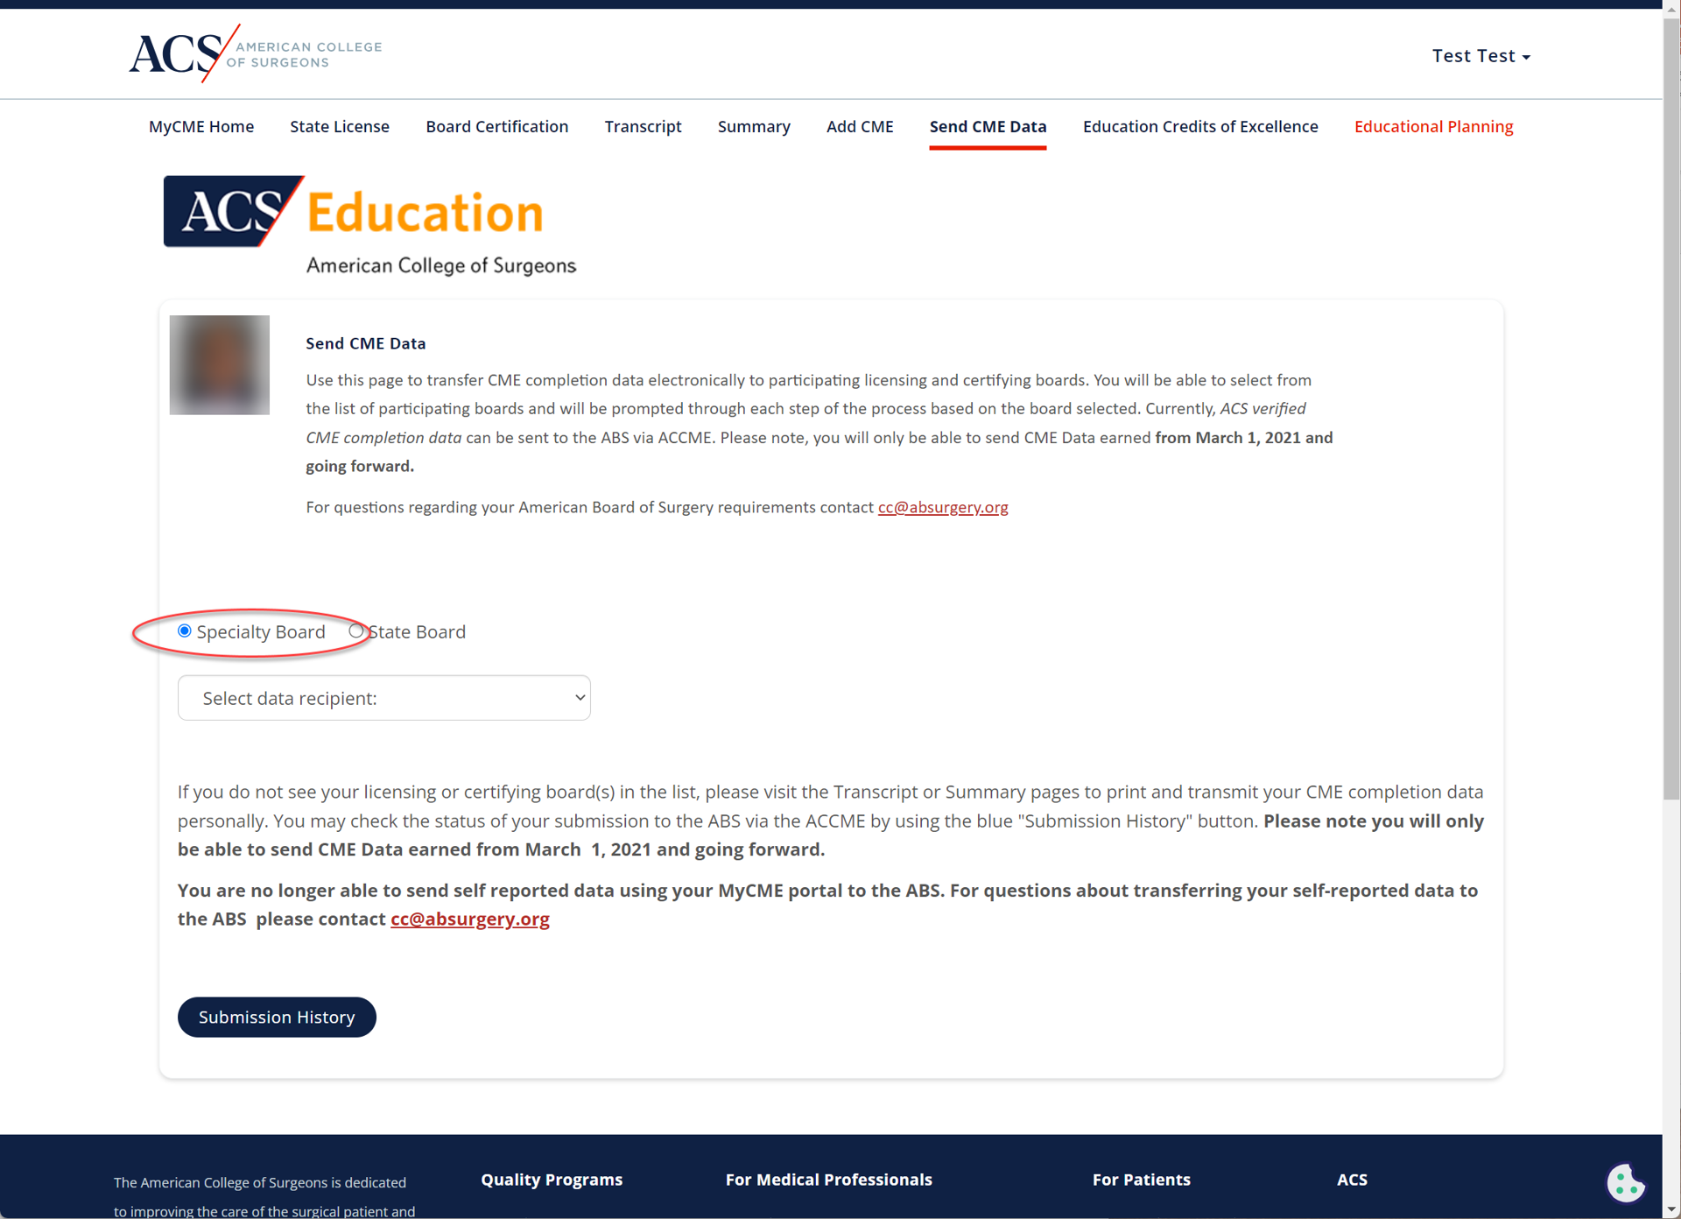Open the State License tab

pos(339,127)
